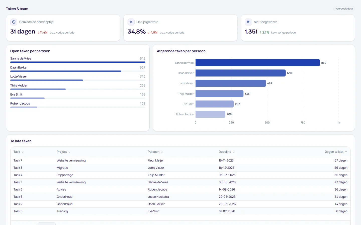The image size is (361, 225).
Task: Click the Lotte Visser 492 chart bar
Action: coord(231,83)
